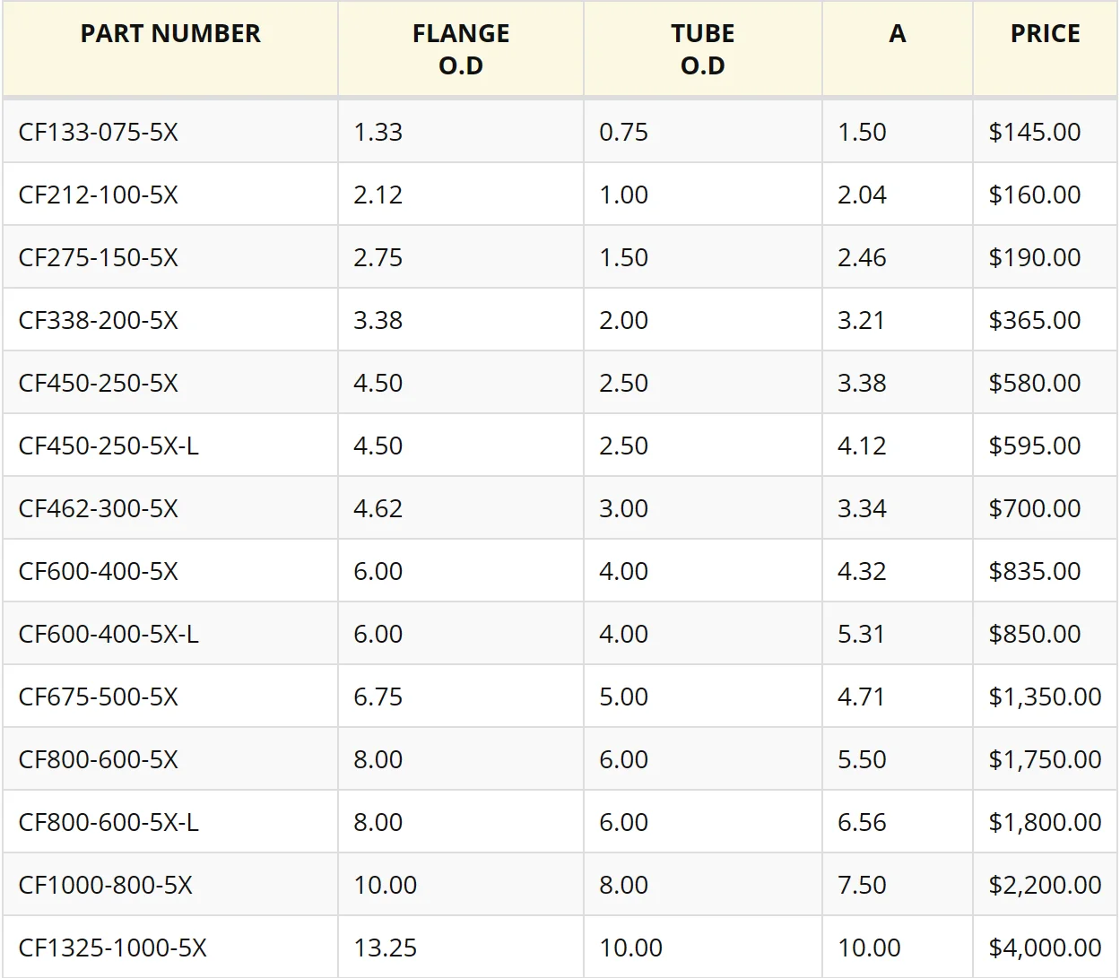Select the 13.25 flange O.D value
Screen dimensions: 1120x978
click(x=386, y=948)
